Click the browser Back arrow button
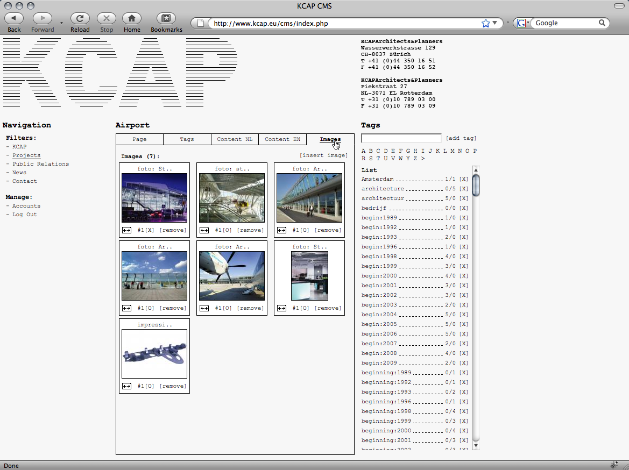 pos(14,18)
